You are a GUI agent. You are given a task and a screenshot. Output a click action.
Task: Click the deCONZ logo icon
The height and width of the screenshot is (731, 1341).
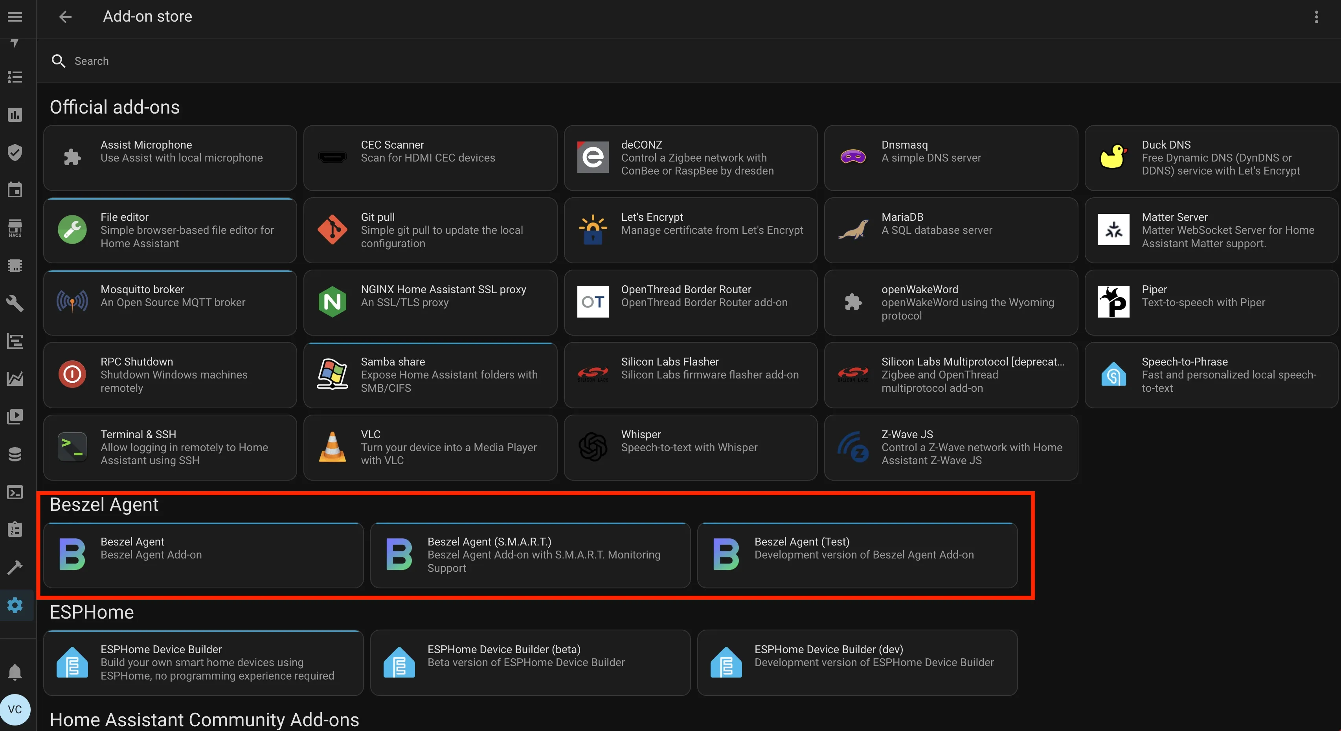593,157
